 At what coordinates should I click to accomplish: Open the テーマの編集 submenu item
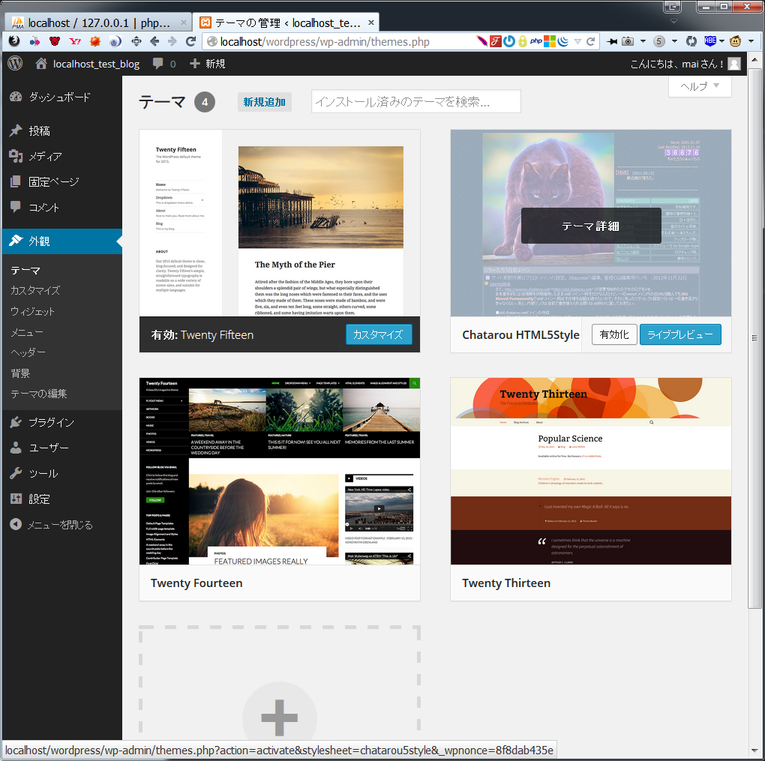tap(38, 394)
